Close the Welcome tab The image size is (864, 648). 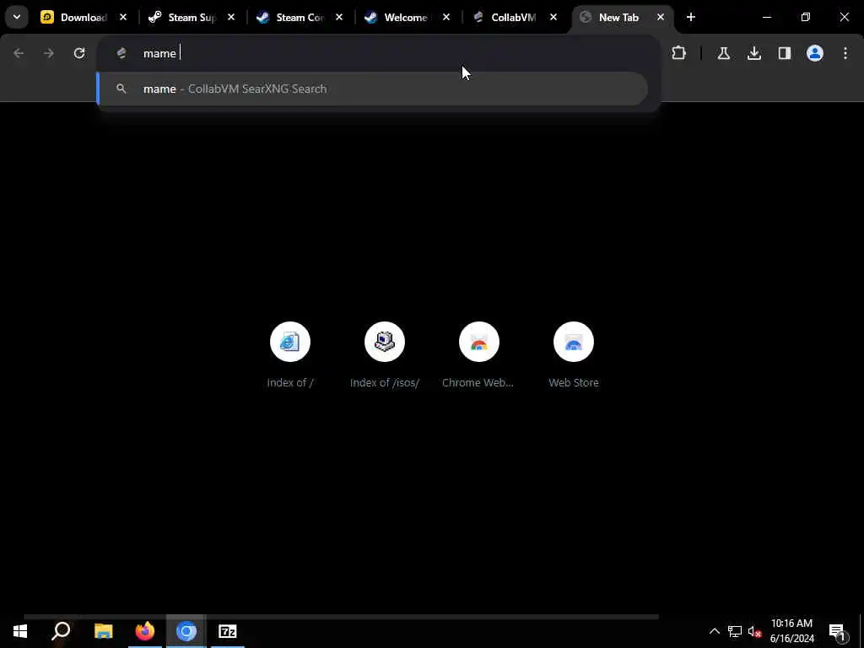pos(446,17)
